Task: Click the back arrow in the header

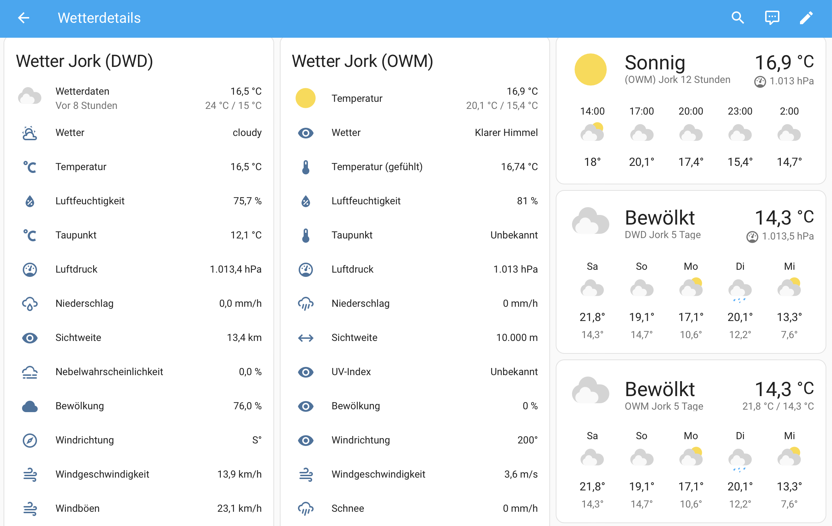Action: coord(23,18)
